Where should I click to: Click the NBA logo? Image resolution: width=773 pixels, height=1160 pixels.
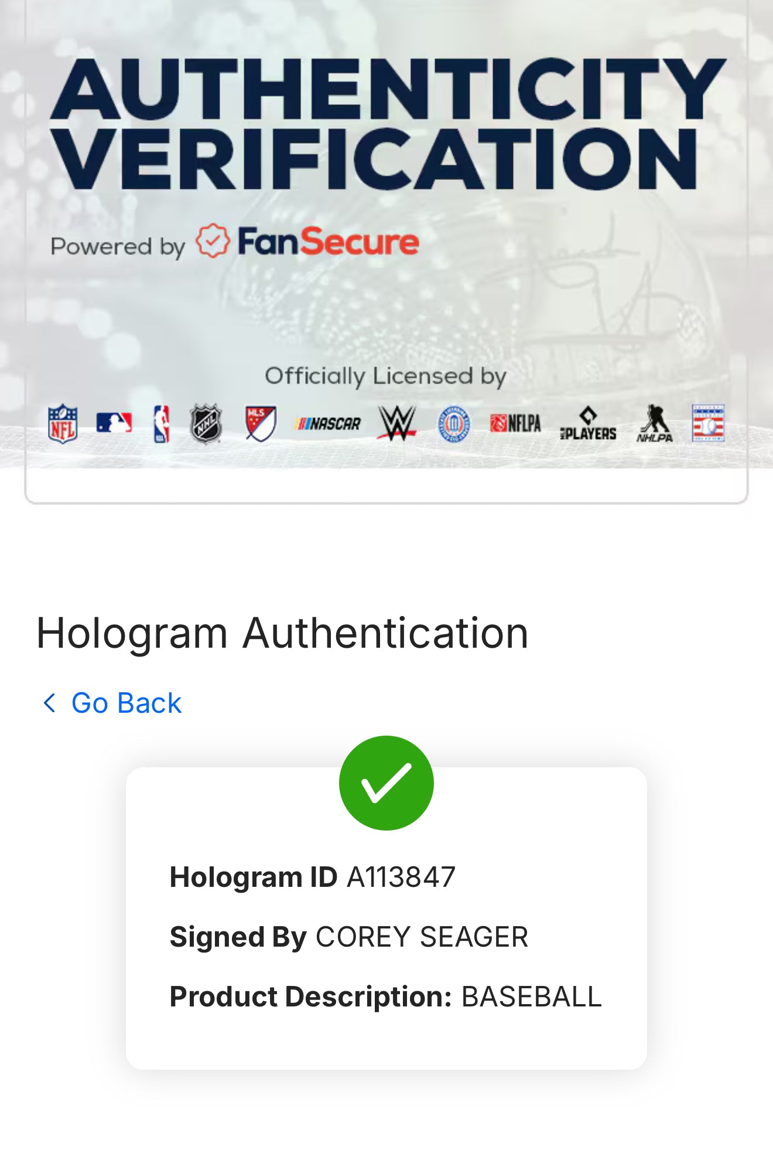pos(161,424)
